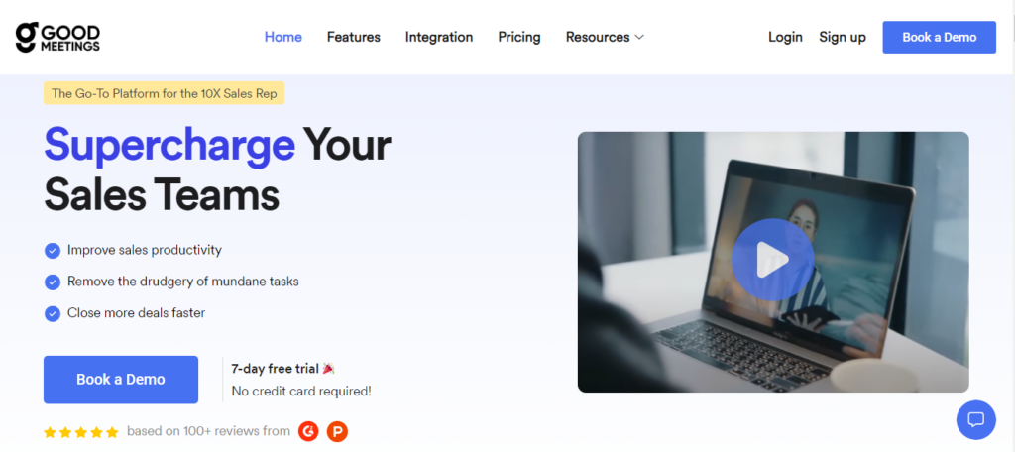Screen dimensions: 1015x452
Task: Click the five-star rating icons
Action: [81, 432]
